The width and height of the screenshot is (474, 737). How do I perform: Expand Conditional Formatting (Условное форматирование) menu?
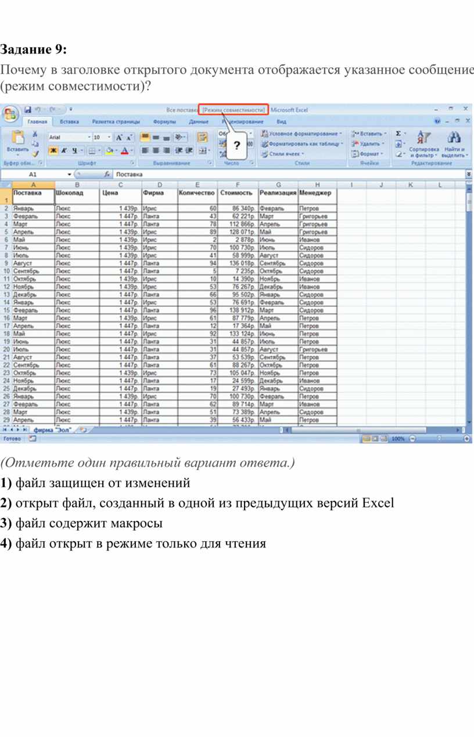(301, 134)
